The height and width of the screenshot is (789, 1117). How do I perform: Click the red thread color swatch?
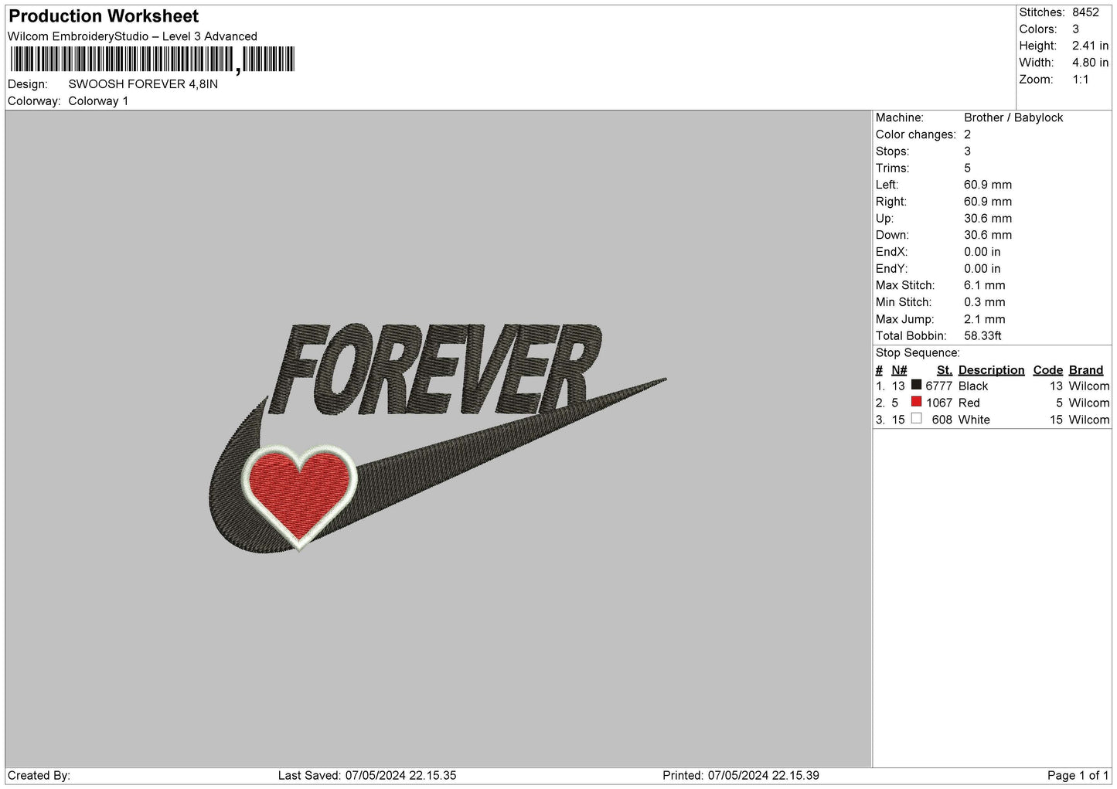(x=916, y=402)
